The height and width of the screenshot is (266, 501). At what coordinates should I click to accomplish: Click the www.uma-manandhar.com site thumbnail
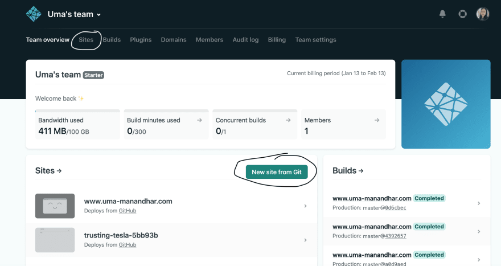tap(55, 206)
